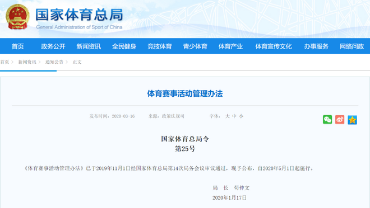Click 新闻资讯 breadcrumb link
The width and height of the screenshot is (370, 208).
coord(27,62)
